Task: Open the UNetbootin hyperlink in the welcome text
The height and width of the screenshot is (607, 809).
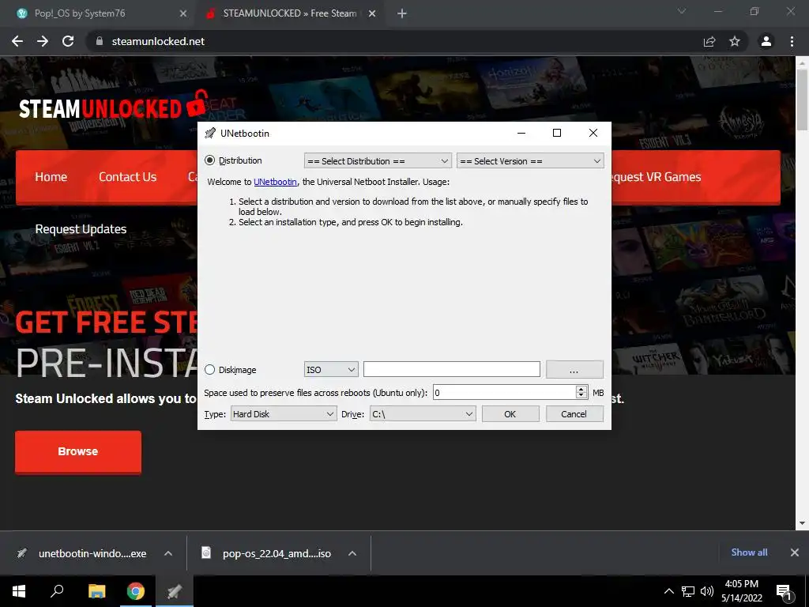Action: (275, 182)
